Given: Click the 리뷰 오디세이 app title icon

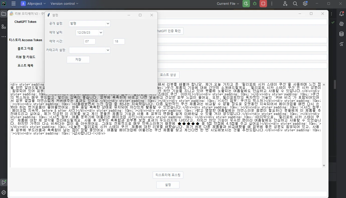Looking at the screenshot, I should click(x=11, y=14).
